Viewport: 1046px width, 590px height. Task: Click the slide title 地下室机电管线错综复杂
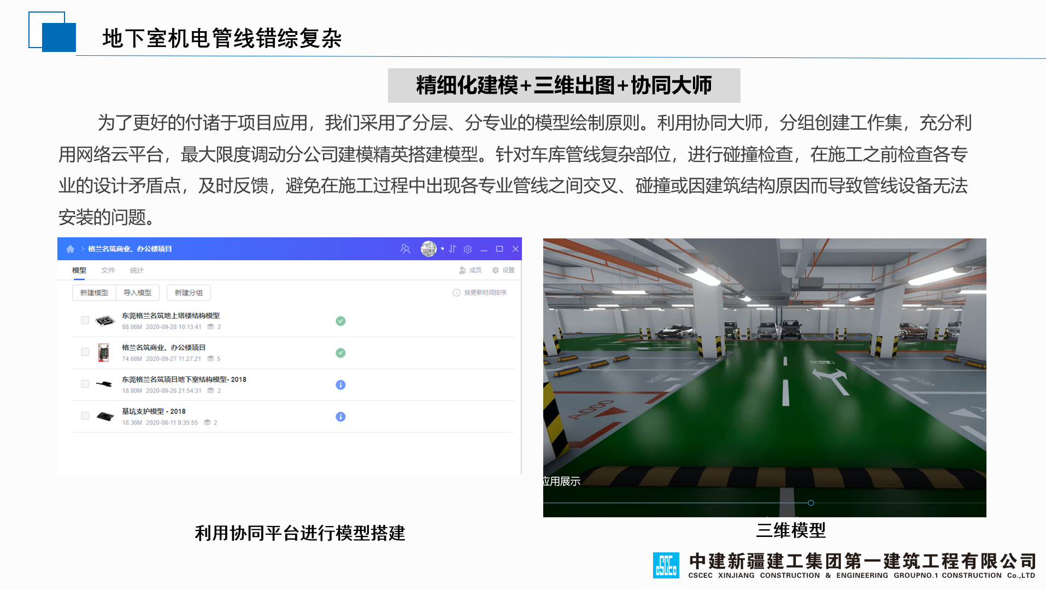click(x=222, y=38)
